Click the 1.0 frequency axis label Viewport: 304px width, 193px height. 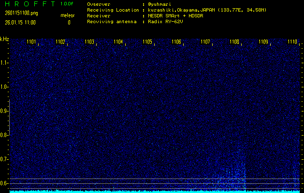point(4,87)
